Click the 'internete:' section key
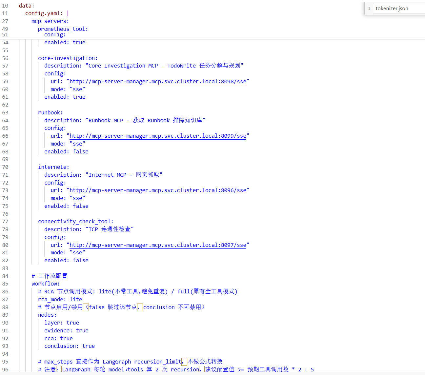Viewport: 425px width, 375px height. pos(54,167)
